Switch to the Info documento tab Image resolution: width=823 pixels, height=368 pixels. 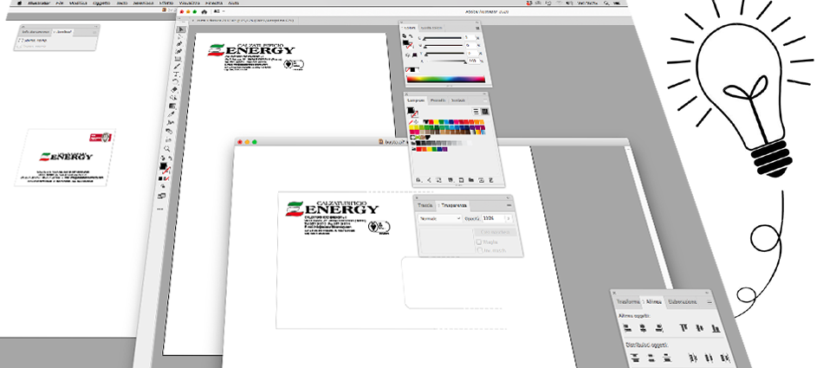[36, 32]
